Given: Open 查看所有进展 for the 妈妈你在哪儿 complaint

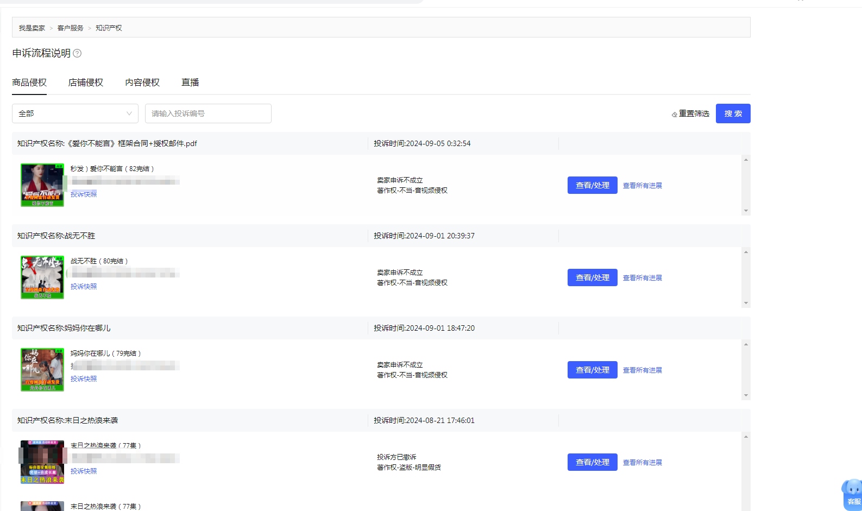Looking at the screenshot, I should pyautogui.click(x=643, y=370).
